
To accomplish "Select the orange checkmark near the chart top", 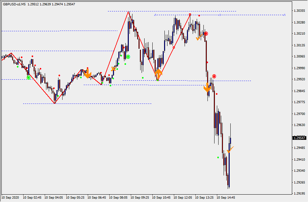I will 199,37.
